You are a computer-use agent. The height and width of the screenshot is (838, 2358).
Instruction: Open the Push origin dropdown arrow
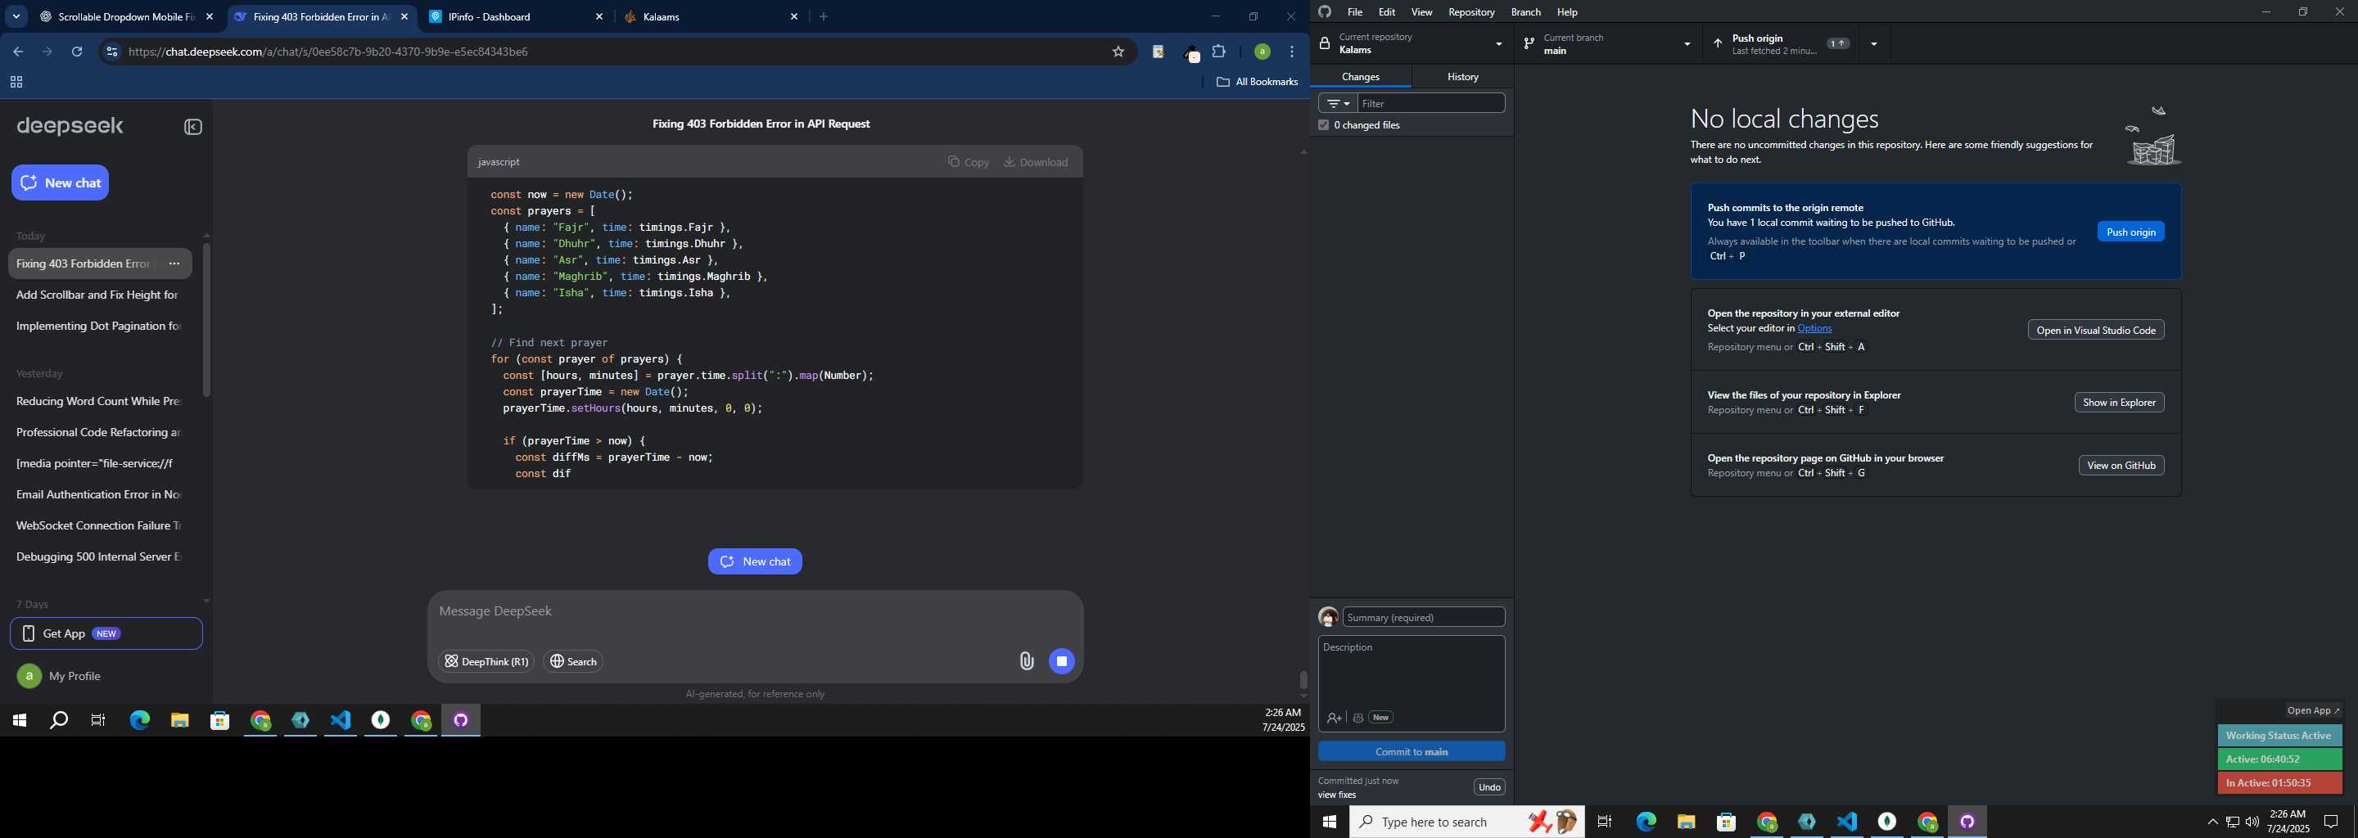coord(1874,44)
